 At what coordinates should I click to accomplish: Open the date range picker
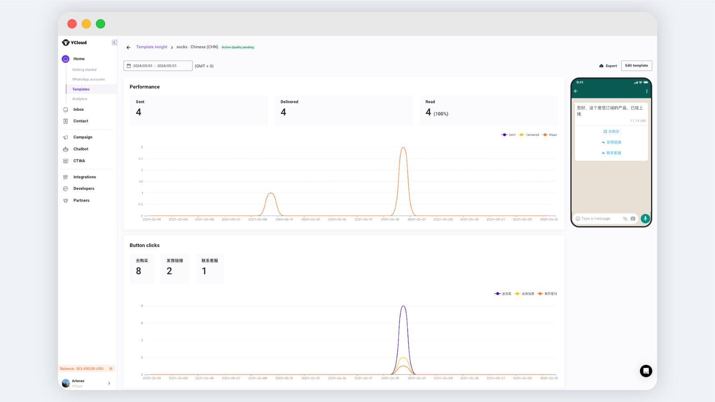click(x=158, y=66)
